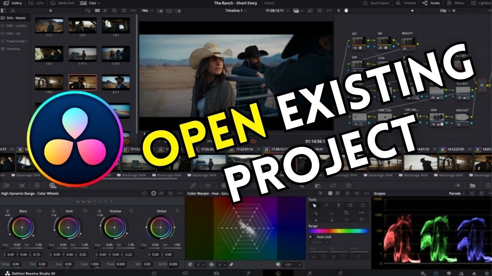Switch to the Deliver page tab
The image size is (492, 276).
coord(340,273)
